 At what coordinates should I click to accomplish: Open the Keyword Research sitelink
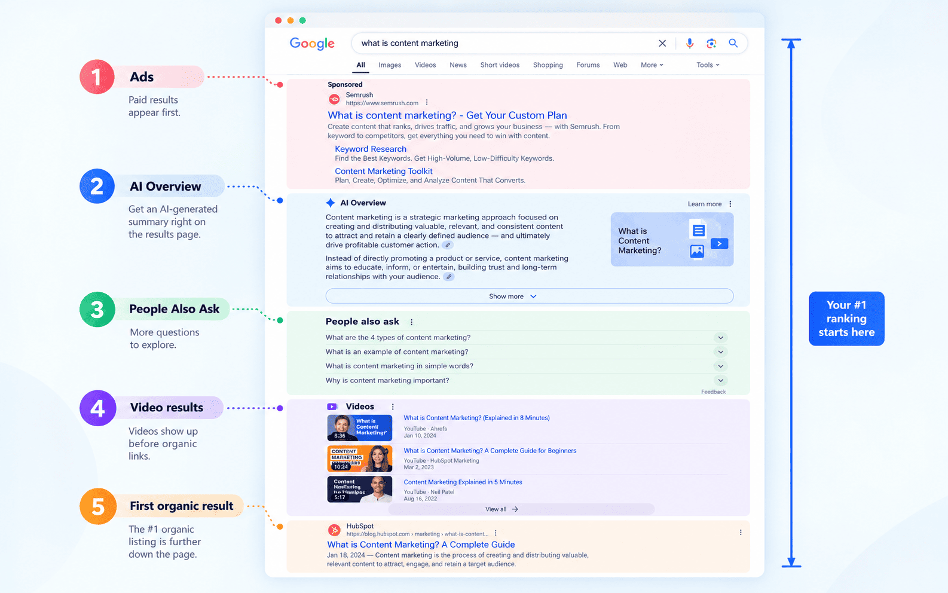click(x=371, y=149)
